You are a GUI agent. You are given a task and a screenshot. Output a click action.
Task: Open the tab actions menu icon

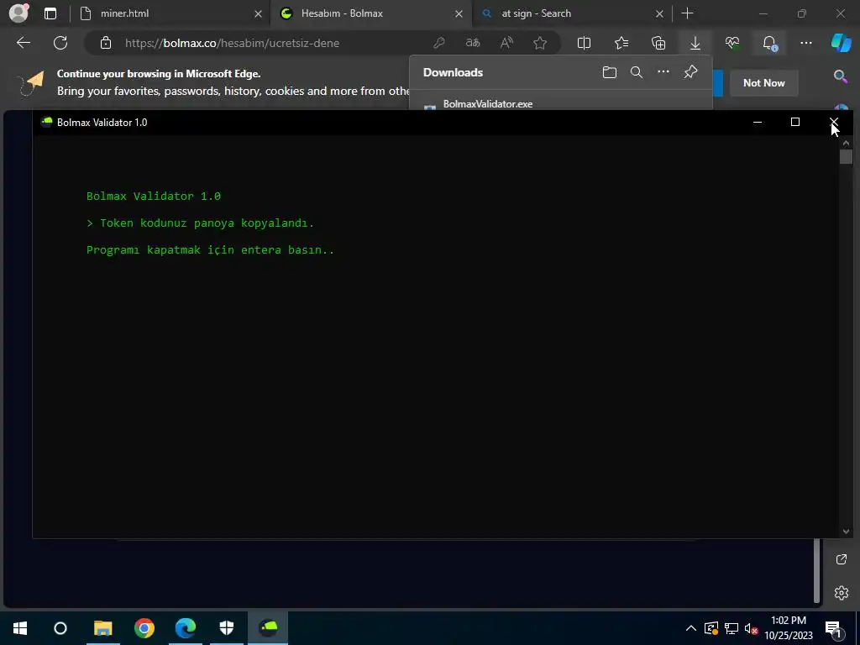pos(50,13)
